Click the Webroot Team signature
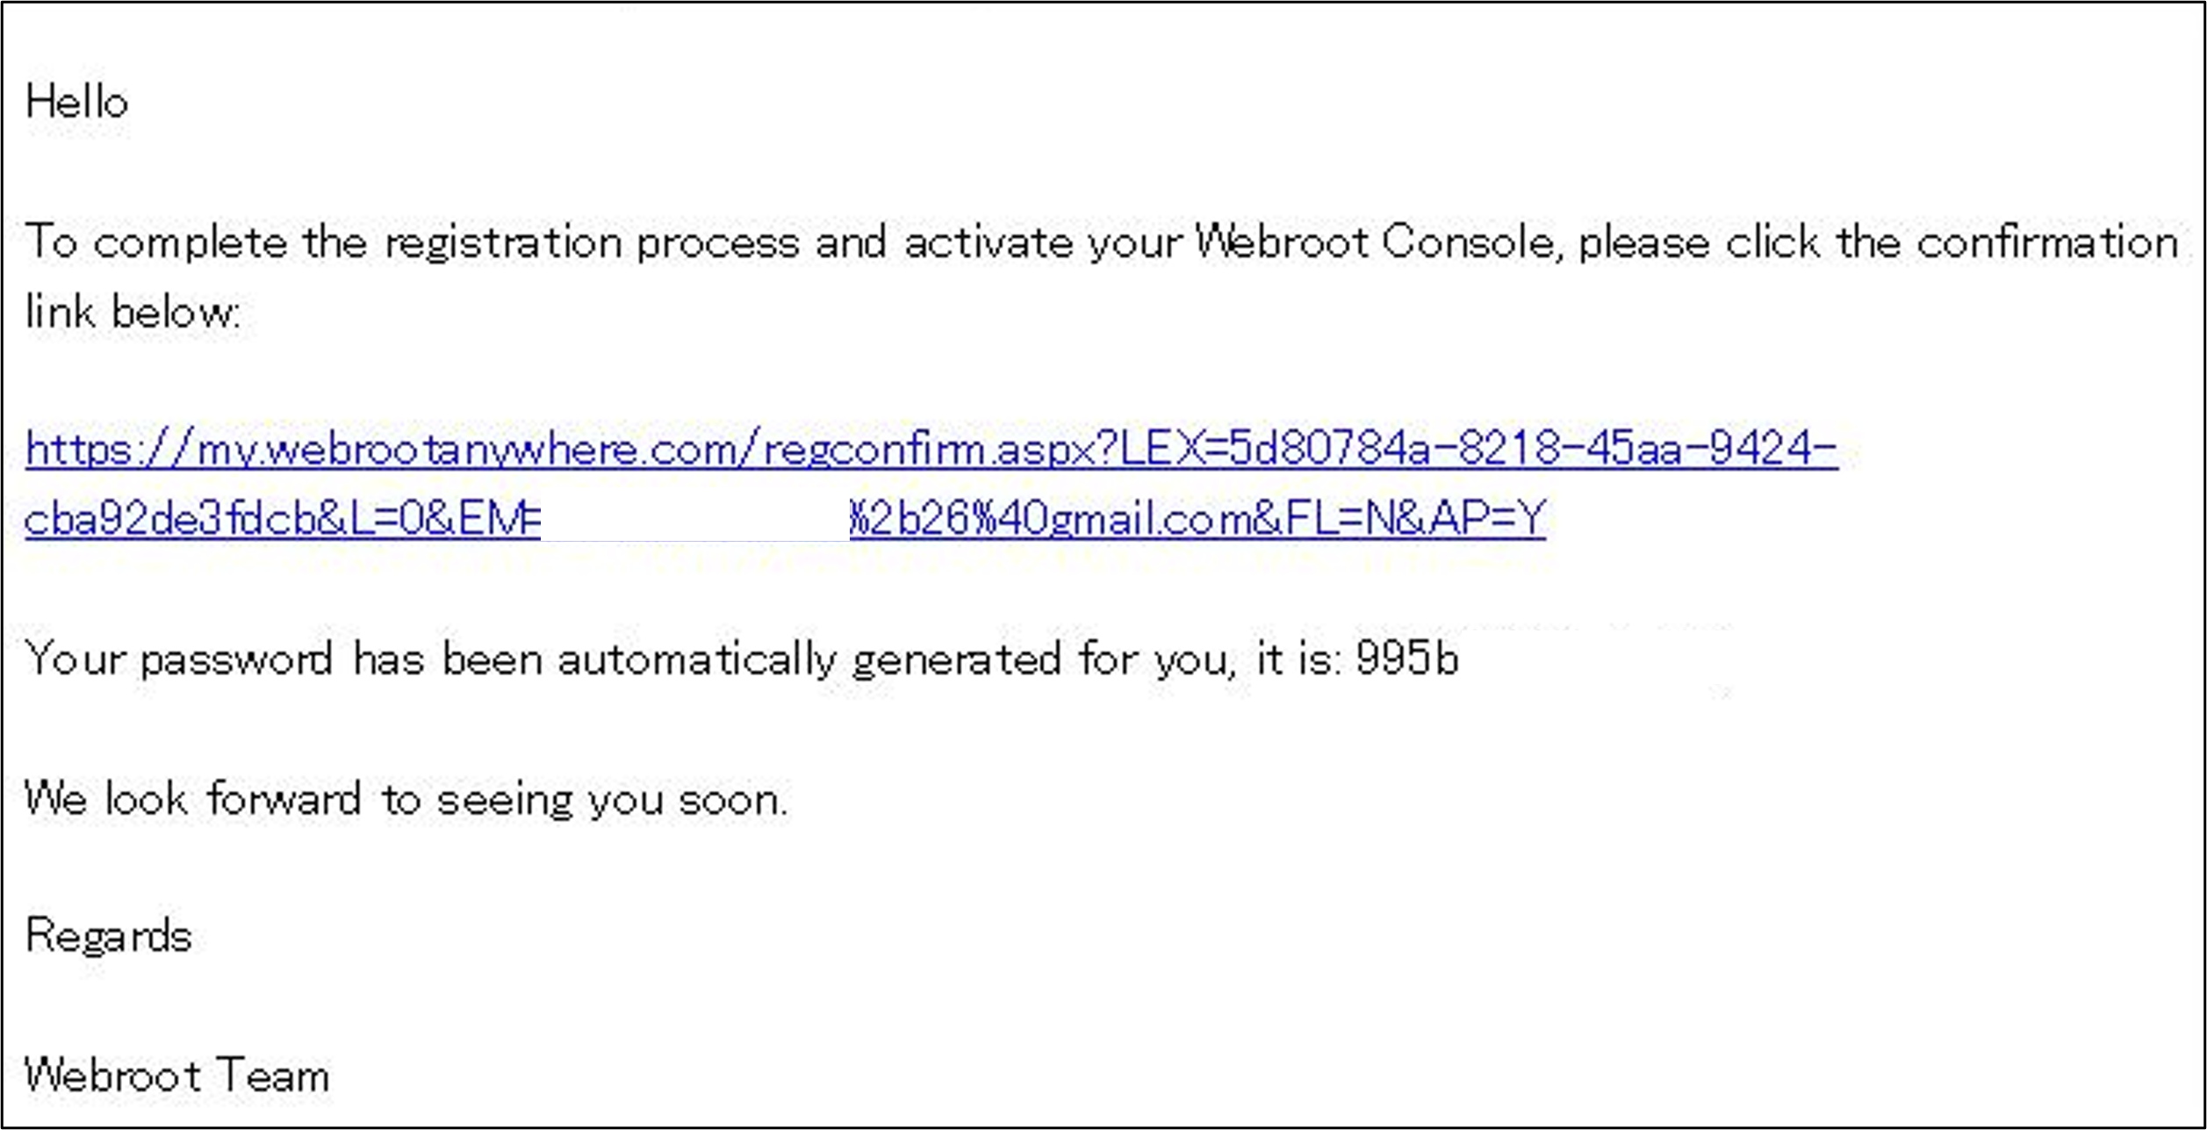2207x1130 pixels. pyautogui.click(x=176, y=1075)
